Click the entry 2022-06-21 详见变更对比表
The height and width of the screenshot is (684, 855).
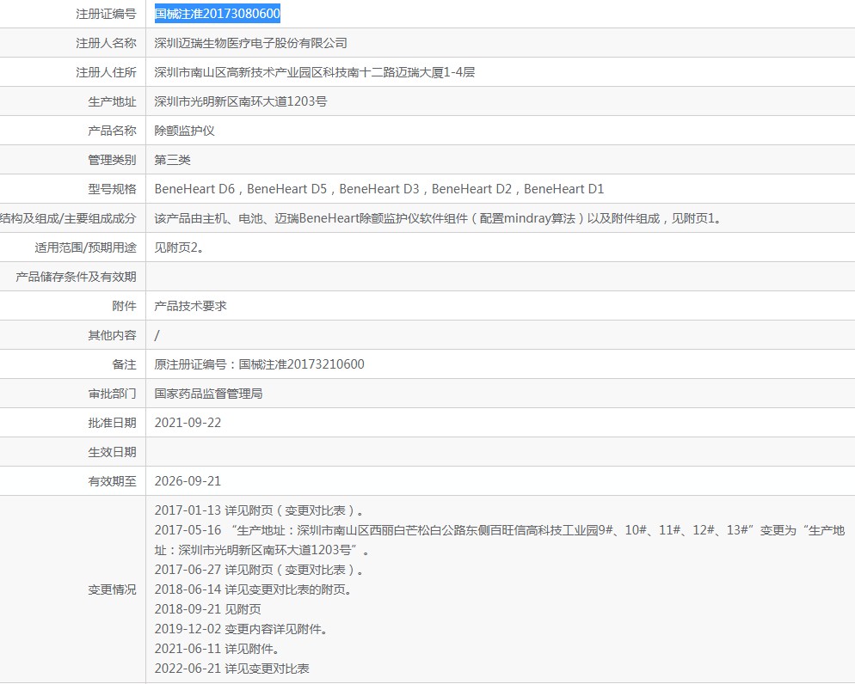[231, 669]
